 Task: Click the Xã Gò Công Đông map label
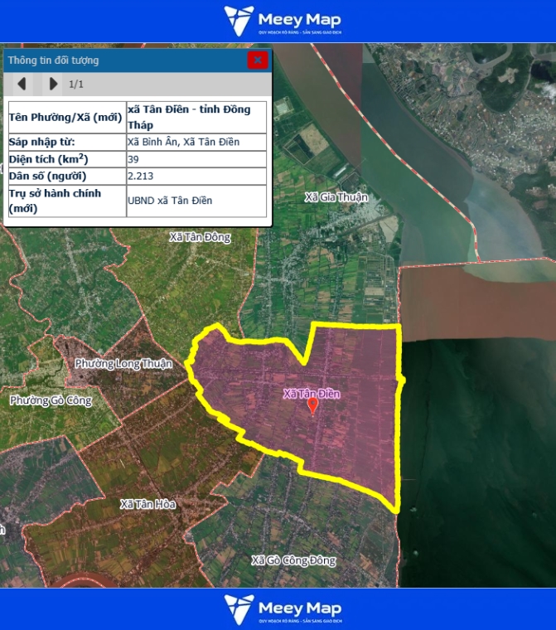coord(293,560)
